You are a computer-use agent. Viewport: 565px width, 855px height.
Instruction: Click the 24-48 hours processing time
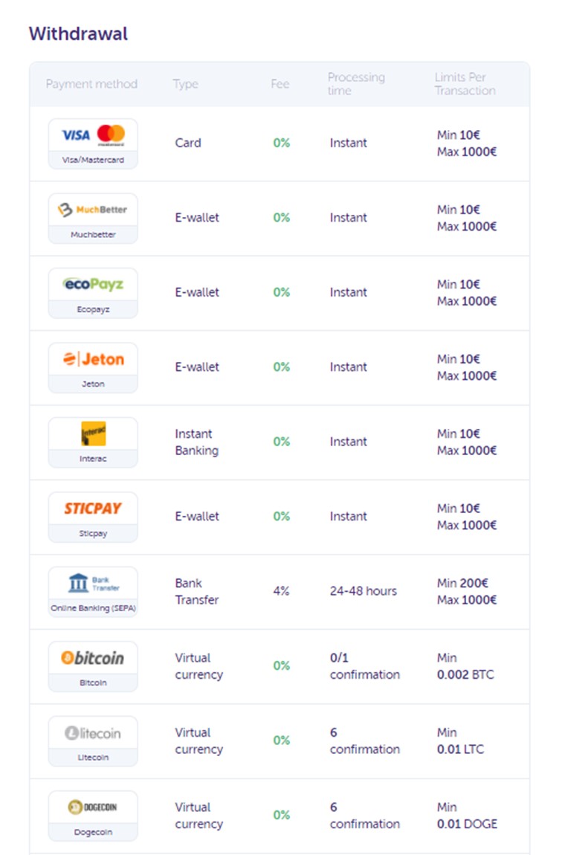coord(364,591)
